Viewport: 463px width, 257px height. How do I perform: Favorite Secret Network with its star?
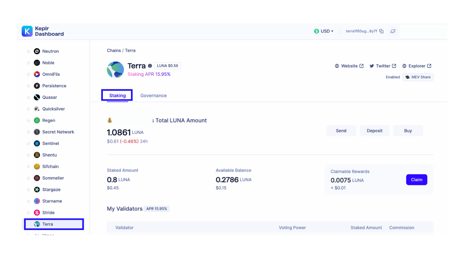(28, 132)
